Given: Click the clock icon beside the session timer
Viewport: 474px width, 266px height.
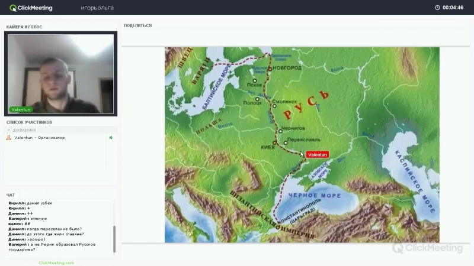Looking at the screenshot, I should [437, 8].
